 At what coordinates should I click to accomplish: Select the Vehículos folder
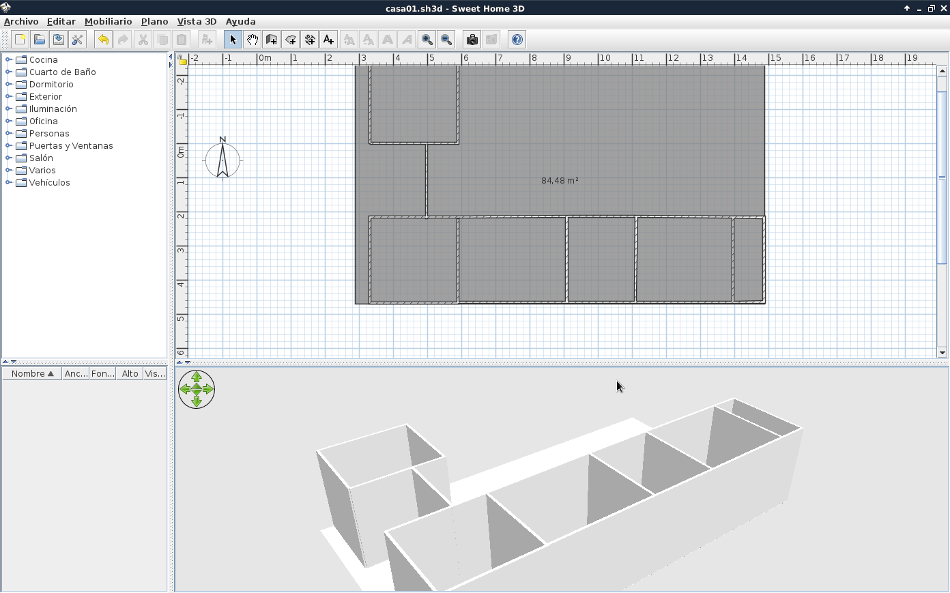pos(42,182)
